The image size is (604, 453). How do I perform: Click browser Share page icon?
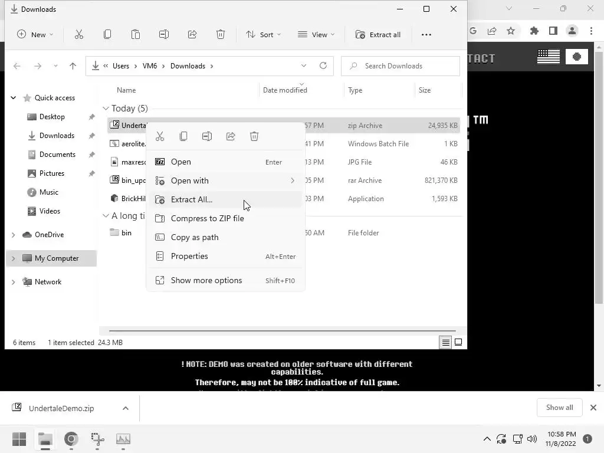pos(492,31)
